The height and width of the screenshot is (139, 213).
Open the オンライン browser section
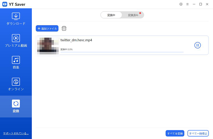[x=16, y=84]
